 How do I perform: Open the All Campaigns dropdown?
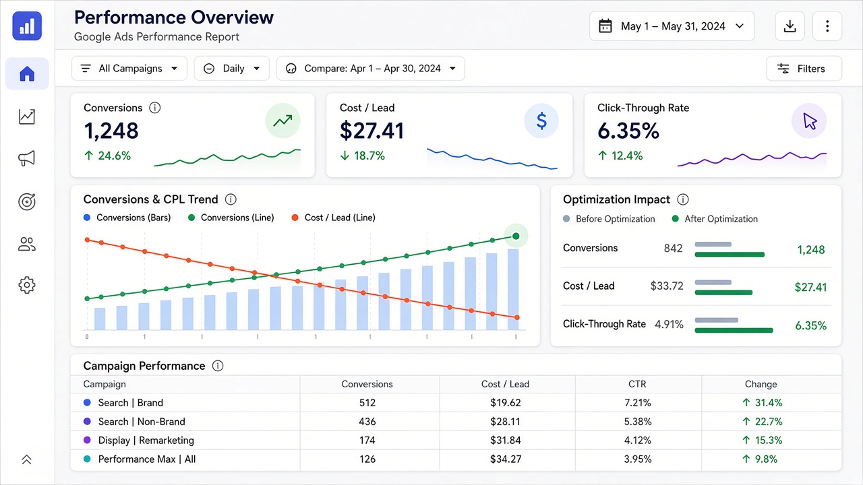pos(129,68)
